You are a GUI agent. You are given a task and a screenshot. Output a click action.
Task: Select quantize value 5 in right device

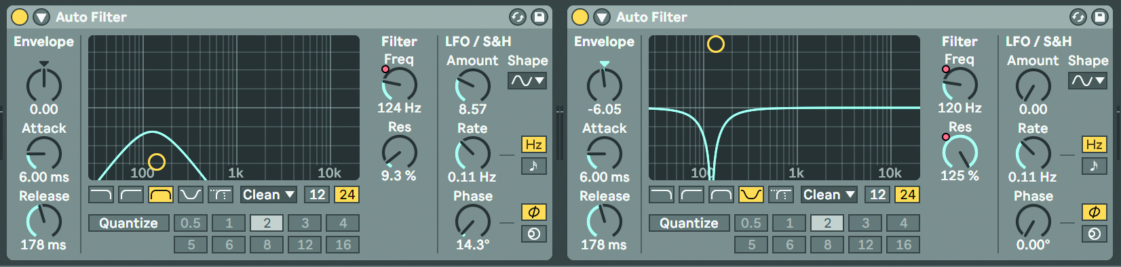(x=751, y=245)
